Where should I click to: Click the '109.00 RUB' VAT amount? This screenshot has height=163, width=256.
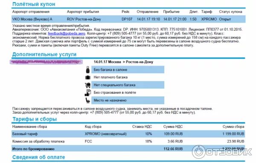[173, 134]
